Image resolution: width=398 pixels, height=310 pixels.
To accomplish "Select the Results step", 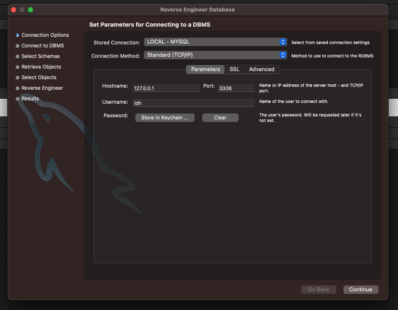I will [x=30, y=99].
